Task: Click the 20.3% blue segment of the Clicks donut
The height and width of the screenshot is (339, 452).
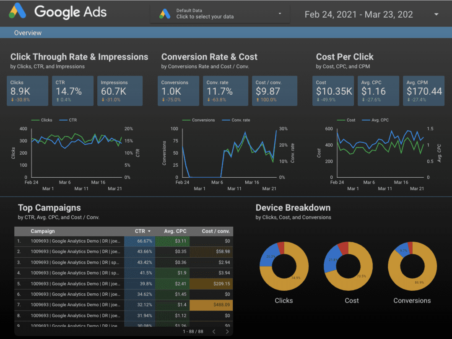Action: pyautogui.click(x=267, y=256)
